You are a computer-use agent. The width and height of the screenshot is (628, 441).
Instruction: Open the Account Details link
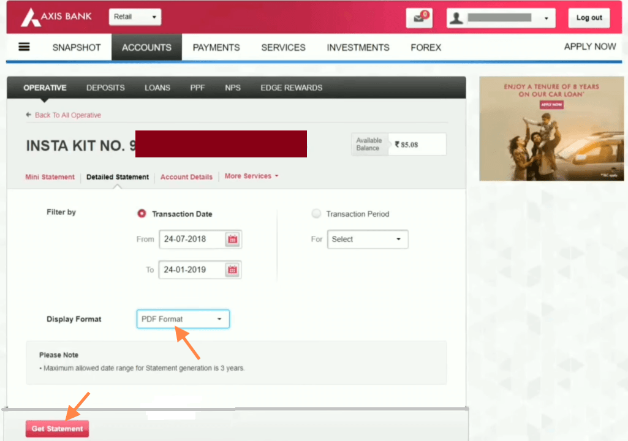[x=186, y=176]
